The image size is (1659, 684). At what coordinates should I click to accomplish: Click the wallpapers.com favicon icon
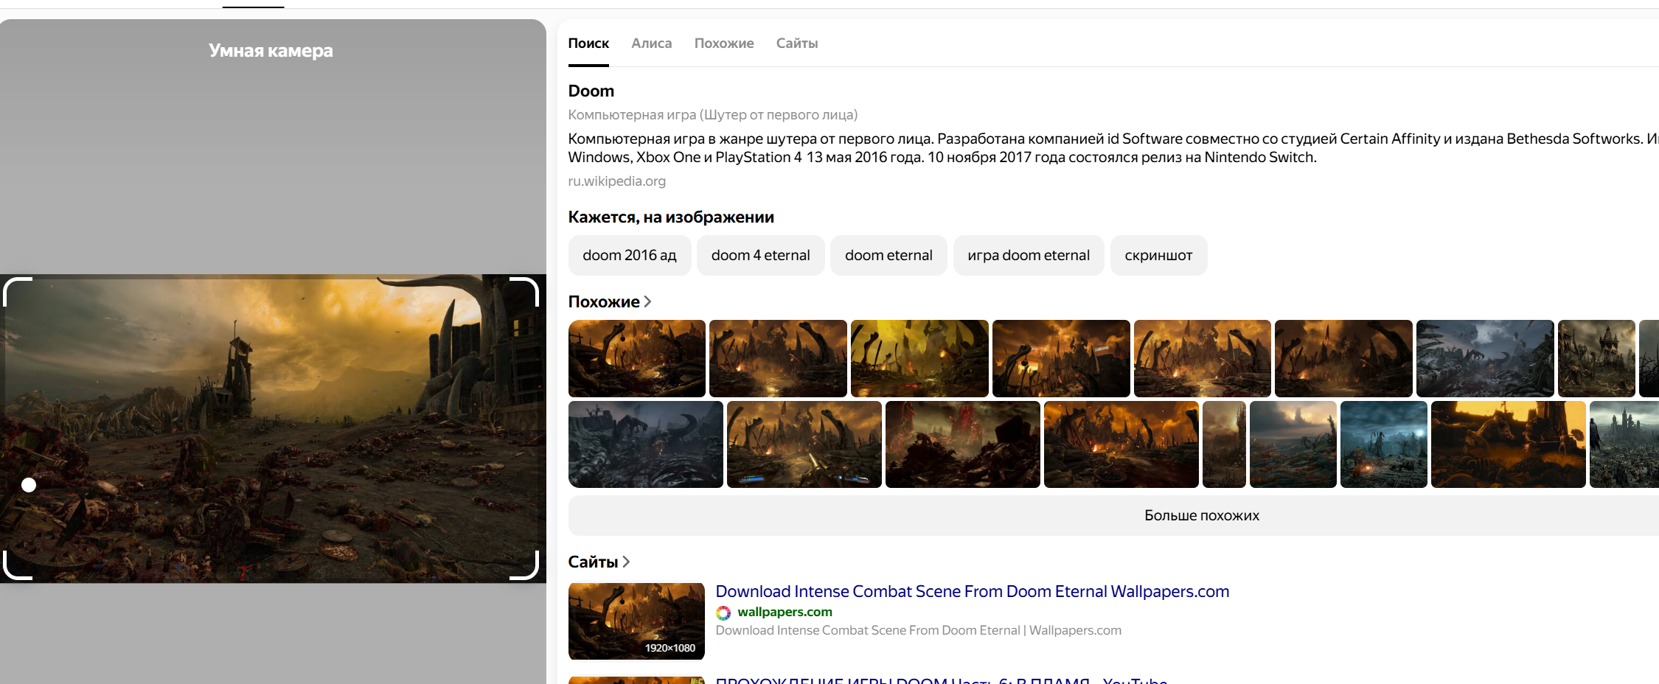click(x=723, y=613)
